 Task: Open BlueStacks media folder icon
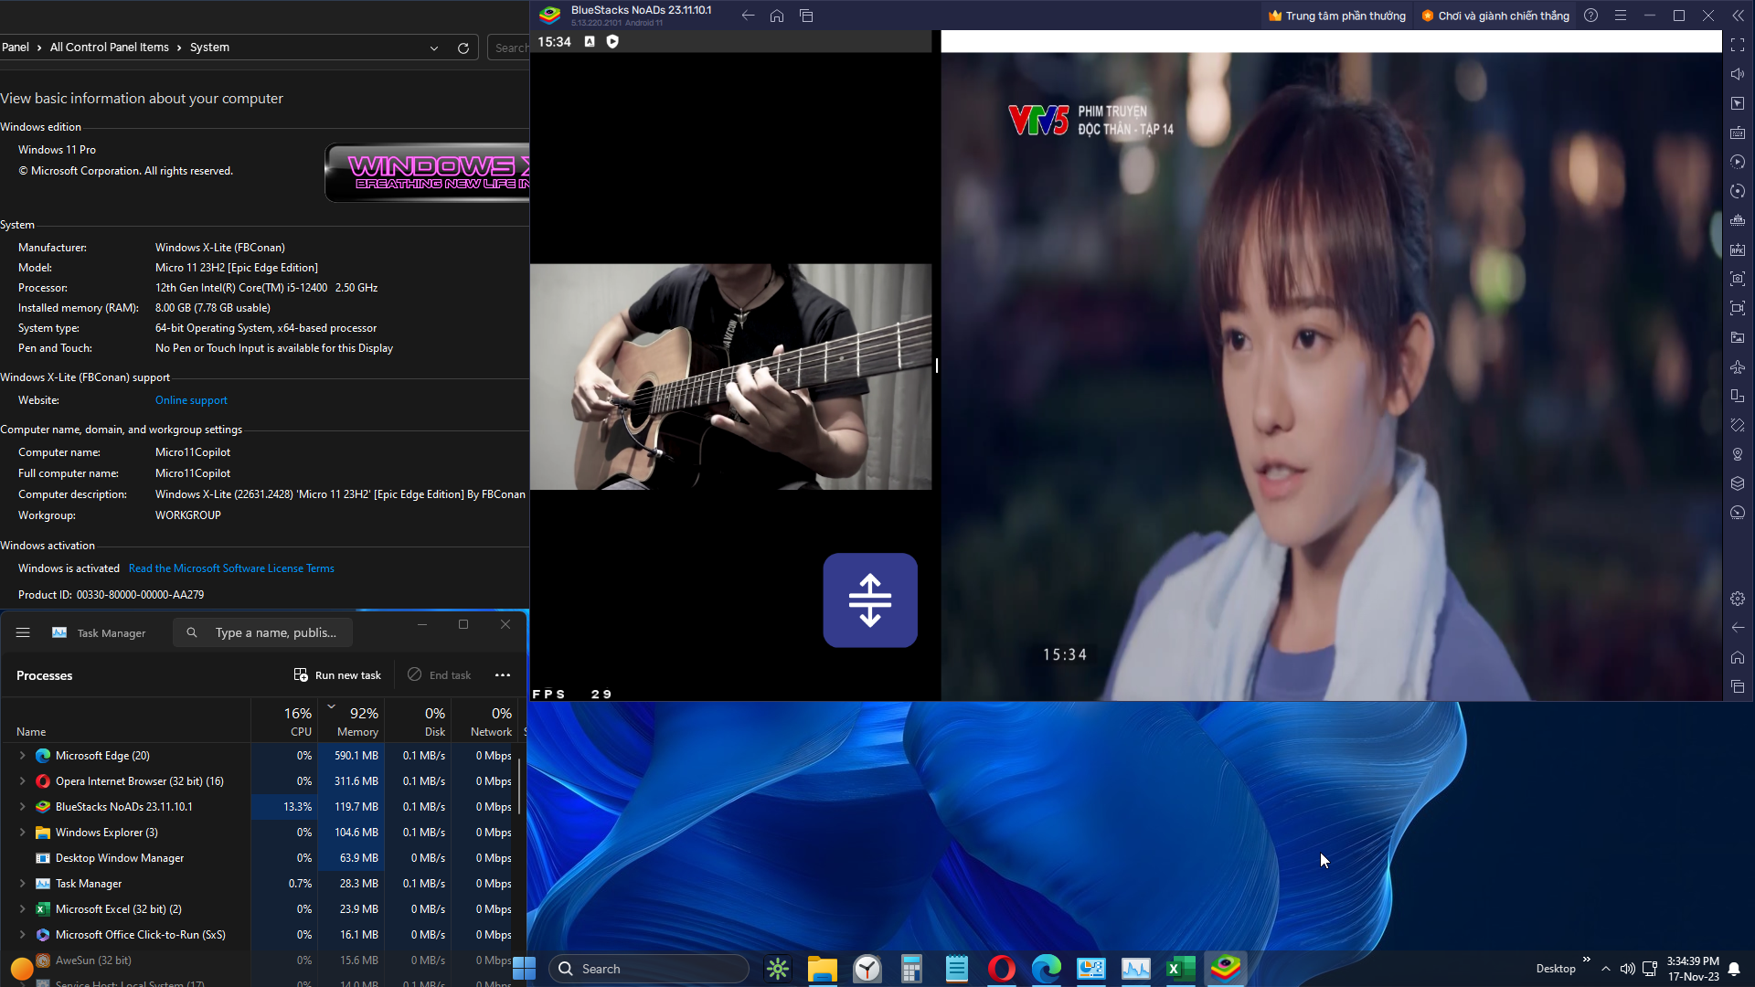click(1738, 337)
